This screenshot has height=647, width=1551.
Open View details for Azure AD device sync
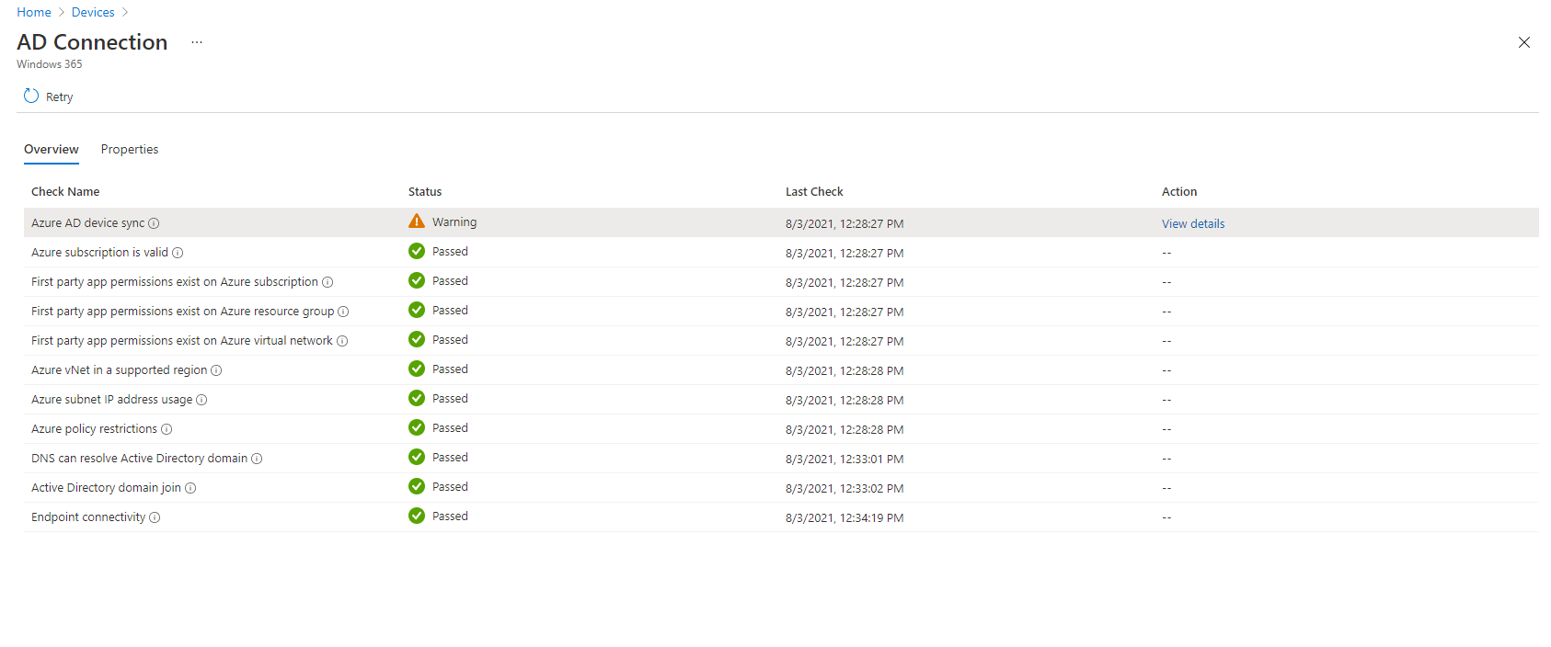pyautogui.click(x=1192, y=223)
